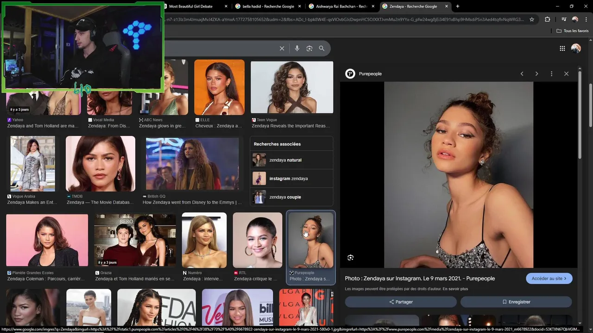Open Planète Grandes Ecoles image result

tap(47, 240)
